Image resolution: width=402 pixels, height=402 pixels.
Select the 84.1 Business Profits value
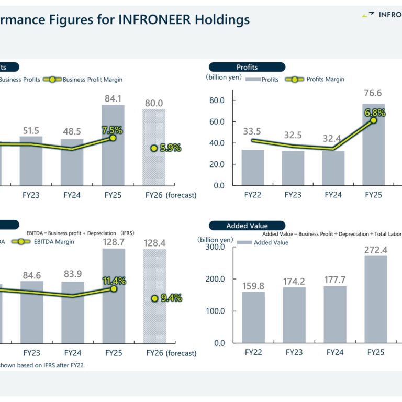pos(113,98)
